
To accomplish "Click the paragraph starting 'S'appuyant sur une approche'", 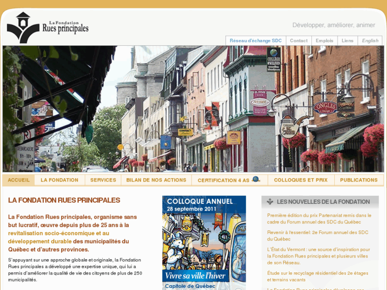I will pyautogui.click(x=75, y=270).
